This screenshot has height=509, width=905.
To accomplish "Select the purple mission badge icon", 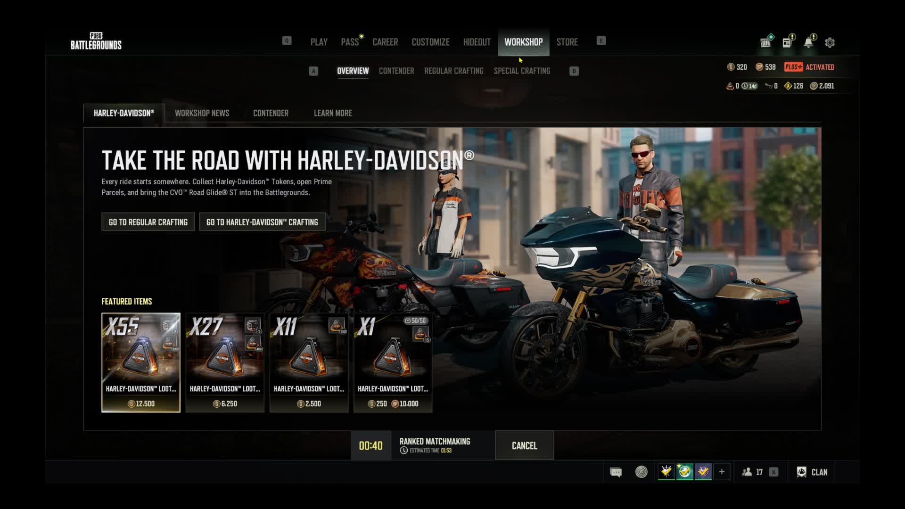I will (703, 472).
